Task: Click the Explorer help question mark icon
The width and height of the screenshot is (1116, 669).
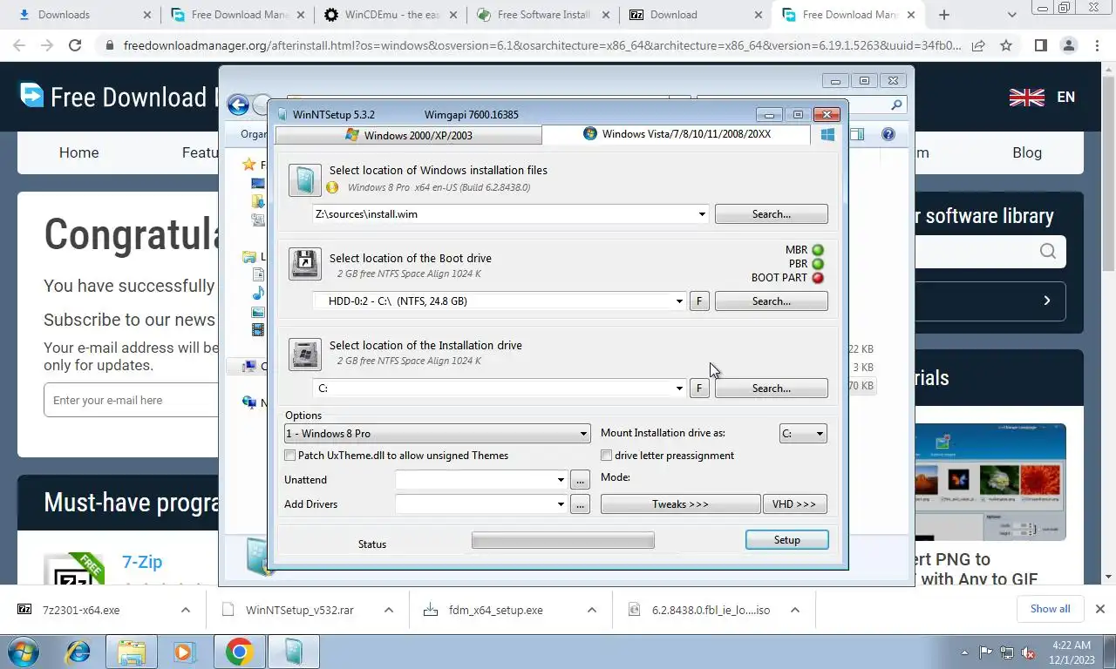Action: point(888,134)
